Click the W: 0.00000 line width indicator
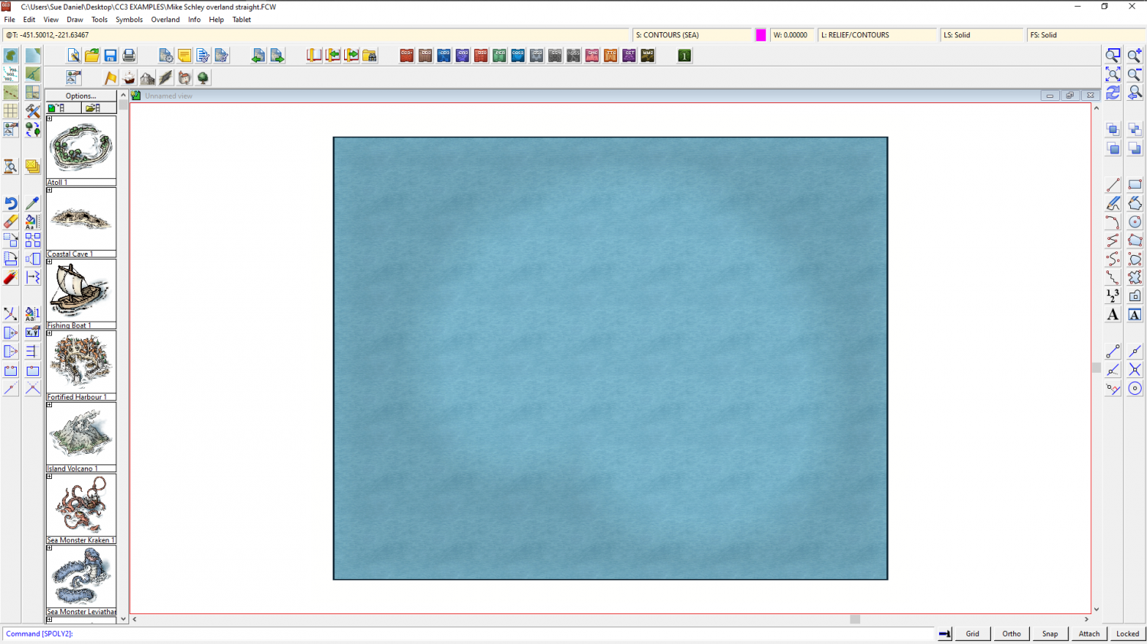The height and width of the screenshot is (644, 1147). click(792, 35)
